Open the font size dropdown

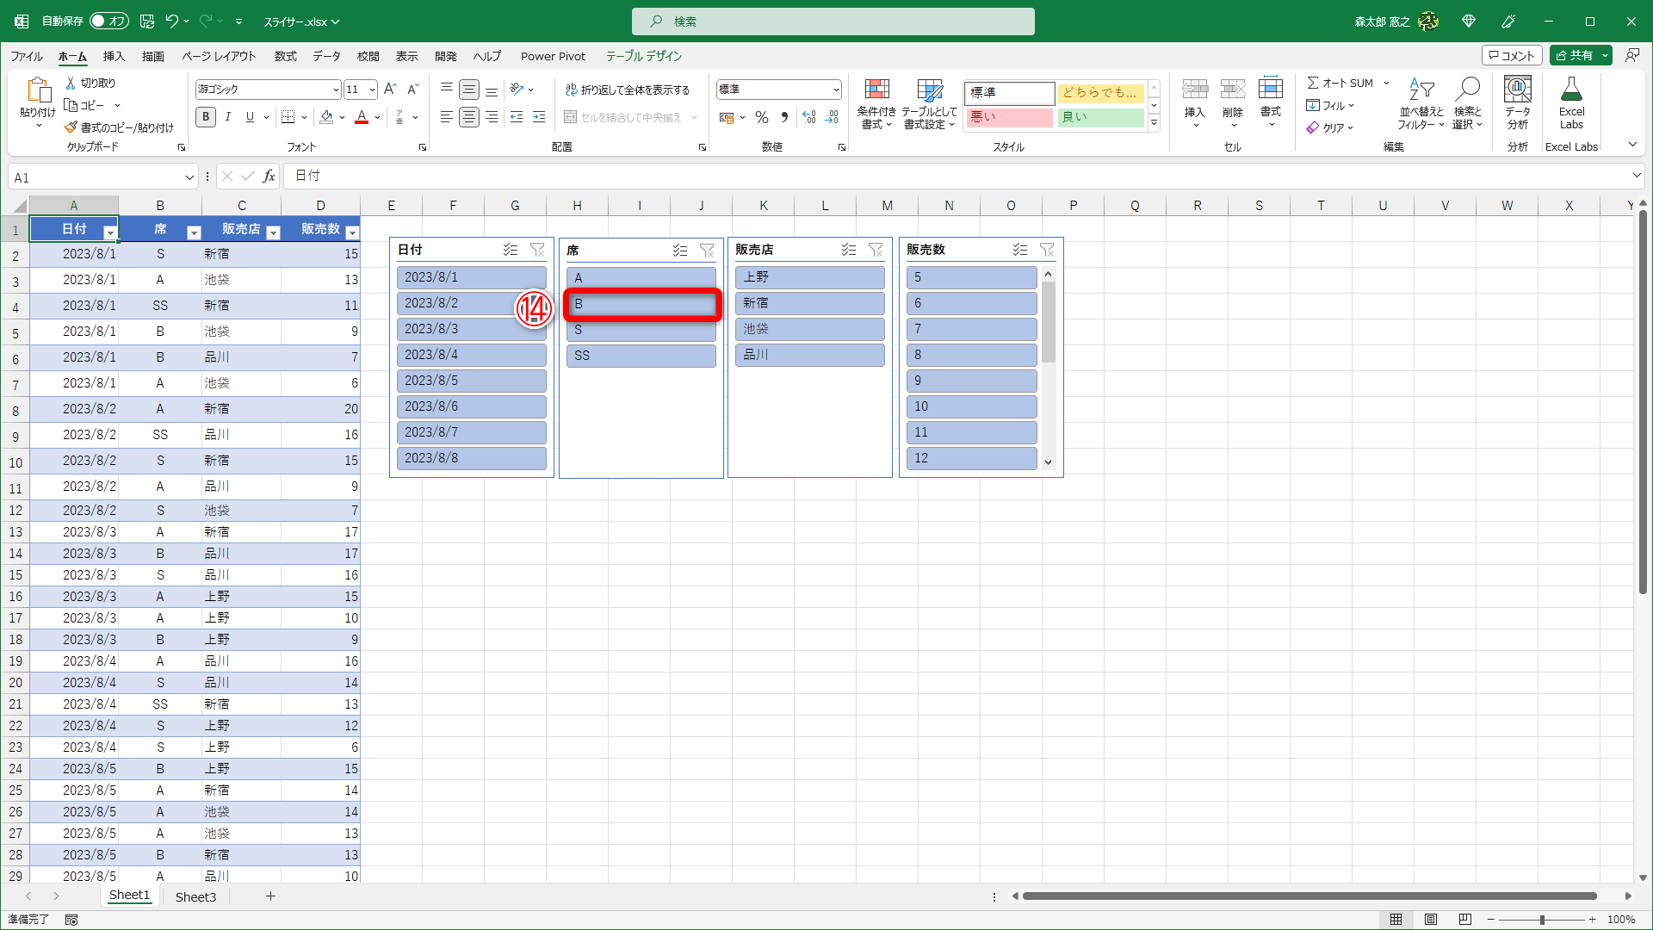(372, 90)
